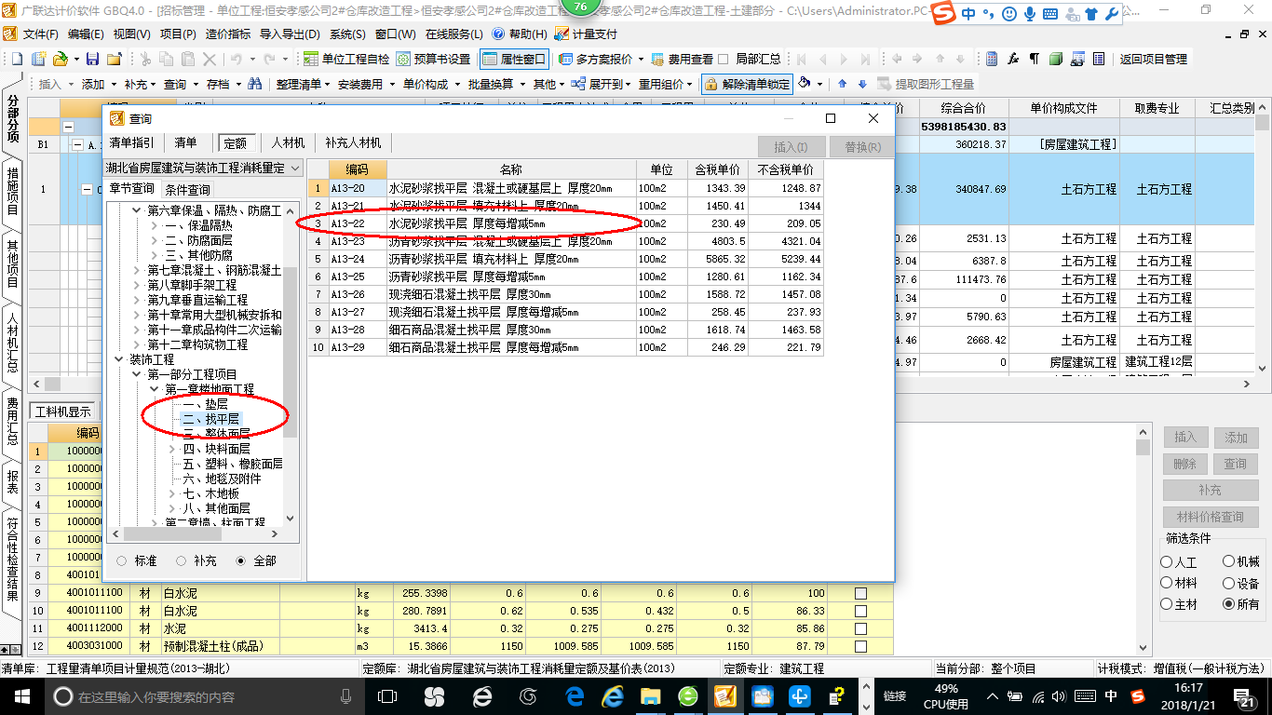Click the paragraph mark icon
Viewport: 1272px width, 715px height.
pyautogui.click(x=1035, y=59)
